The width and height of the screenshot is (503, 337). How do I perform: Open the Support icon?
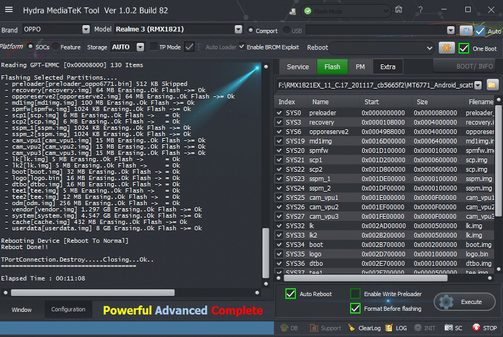pos(325,328)
